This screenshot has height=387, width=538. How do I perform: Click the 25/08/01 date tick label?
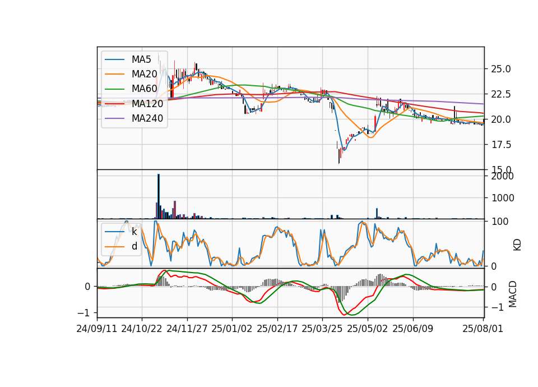483,329
